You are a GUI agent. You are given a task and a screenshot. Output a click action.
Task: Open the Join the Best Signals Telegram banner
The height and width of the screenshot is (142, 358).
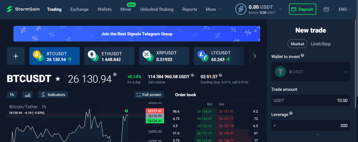point(137,34)
